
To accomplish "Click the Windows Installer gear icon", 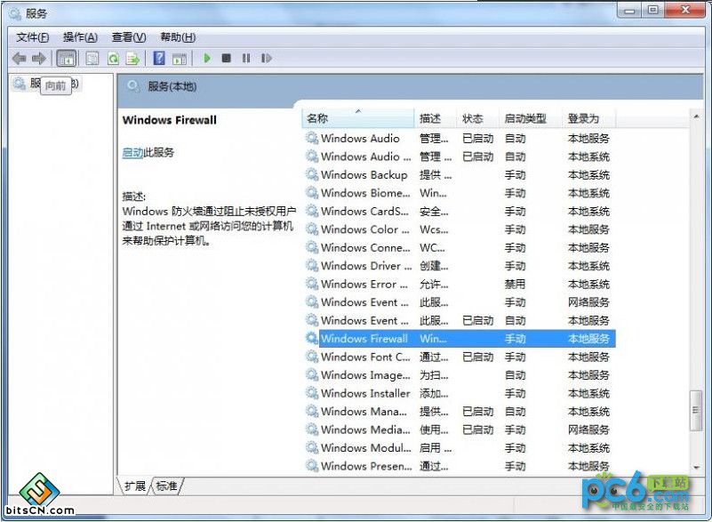I will (312, 393).
